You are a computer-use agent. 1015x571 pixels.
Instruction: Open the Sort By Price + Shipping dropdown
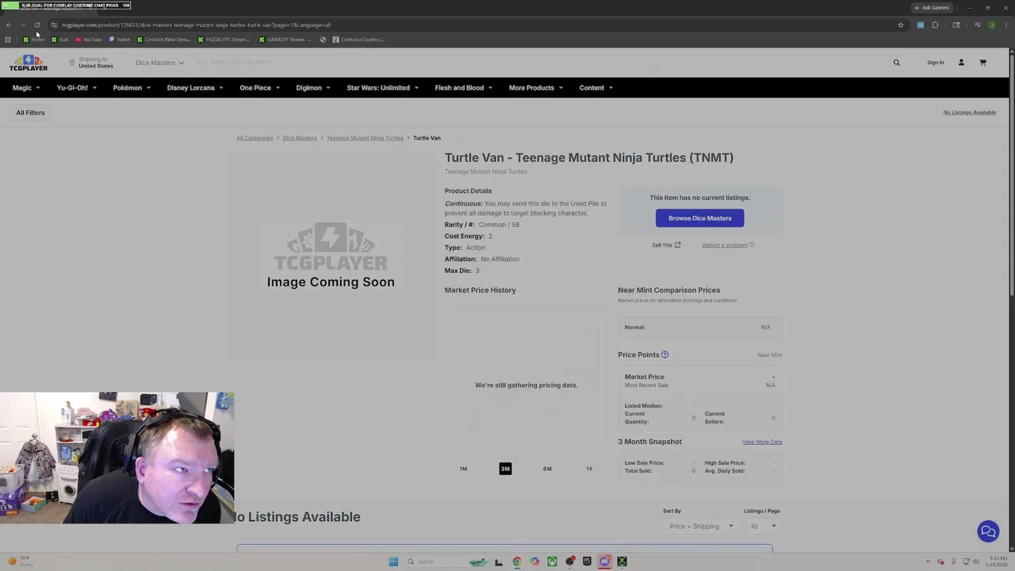coord(701,526)
